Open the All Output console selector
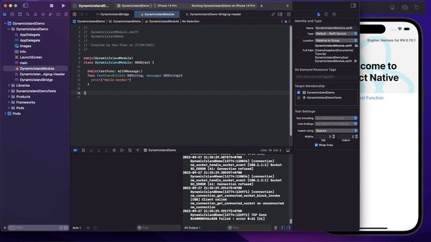431x242 pixels. click(193, 228)
